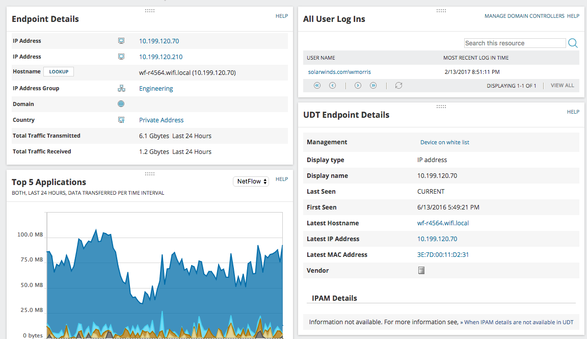Open the latest MAC address 3E:7D:00:11:D2:31
Viewport: 587px width, 339px height.
[443, 255]
